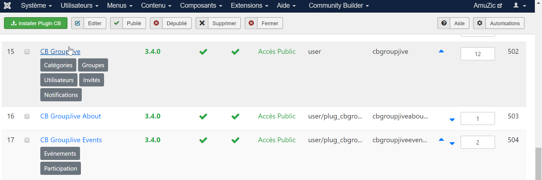
Task: Click Installer Plugin CB button
Action: tap(36, 23)
